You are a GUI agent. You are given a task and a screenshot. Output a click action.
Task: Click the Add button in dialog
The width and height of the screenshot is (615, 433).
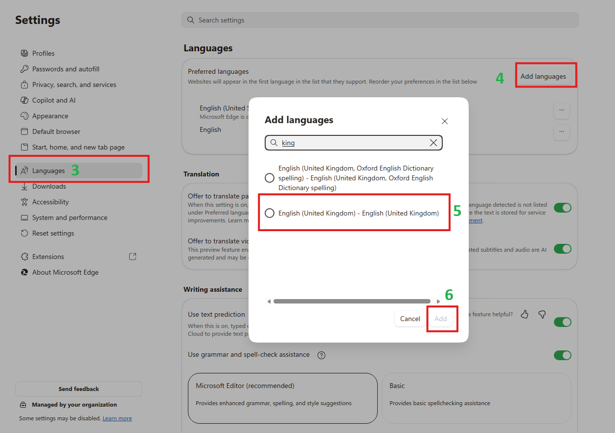441,319
